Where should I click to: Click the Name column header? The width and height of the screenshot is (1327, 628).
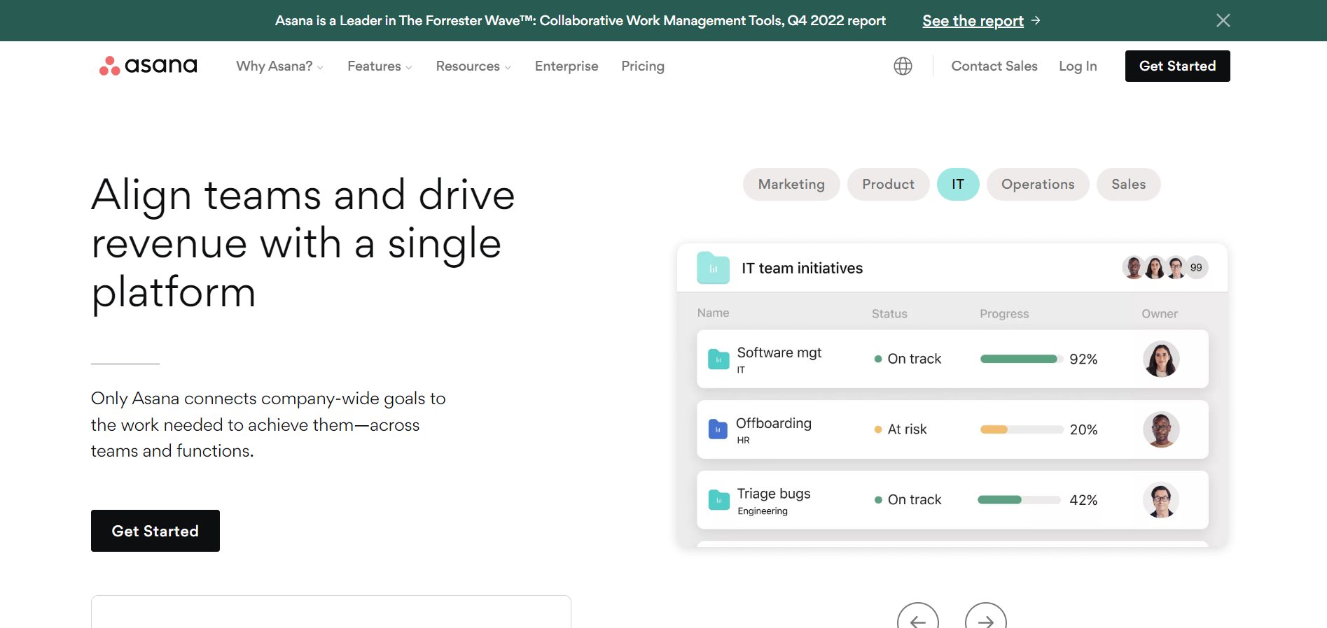coord(713,313)
